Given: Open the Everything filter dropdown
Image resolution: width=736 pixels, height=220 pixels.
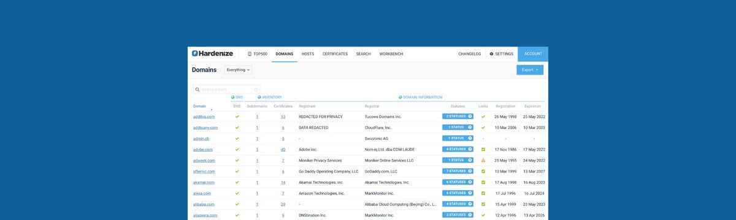Looking at the screenshot, I should coord(239,70).
